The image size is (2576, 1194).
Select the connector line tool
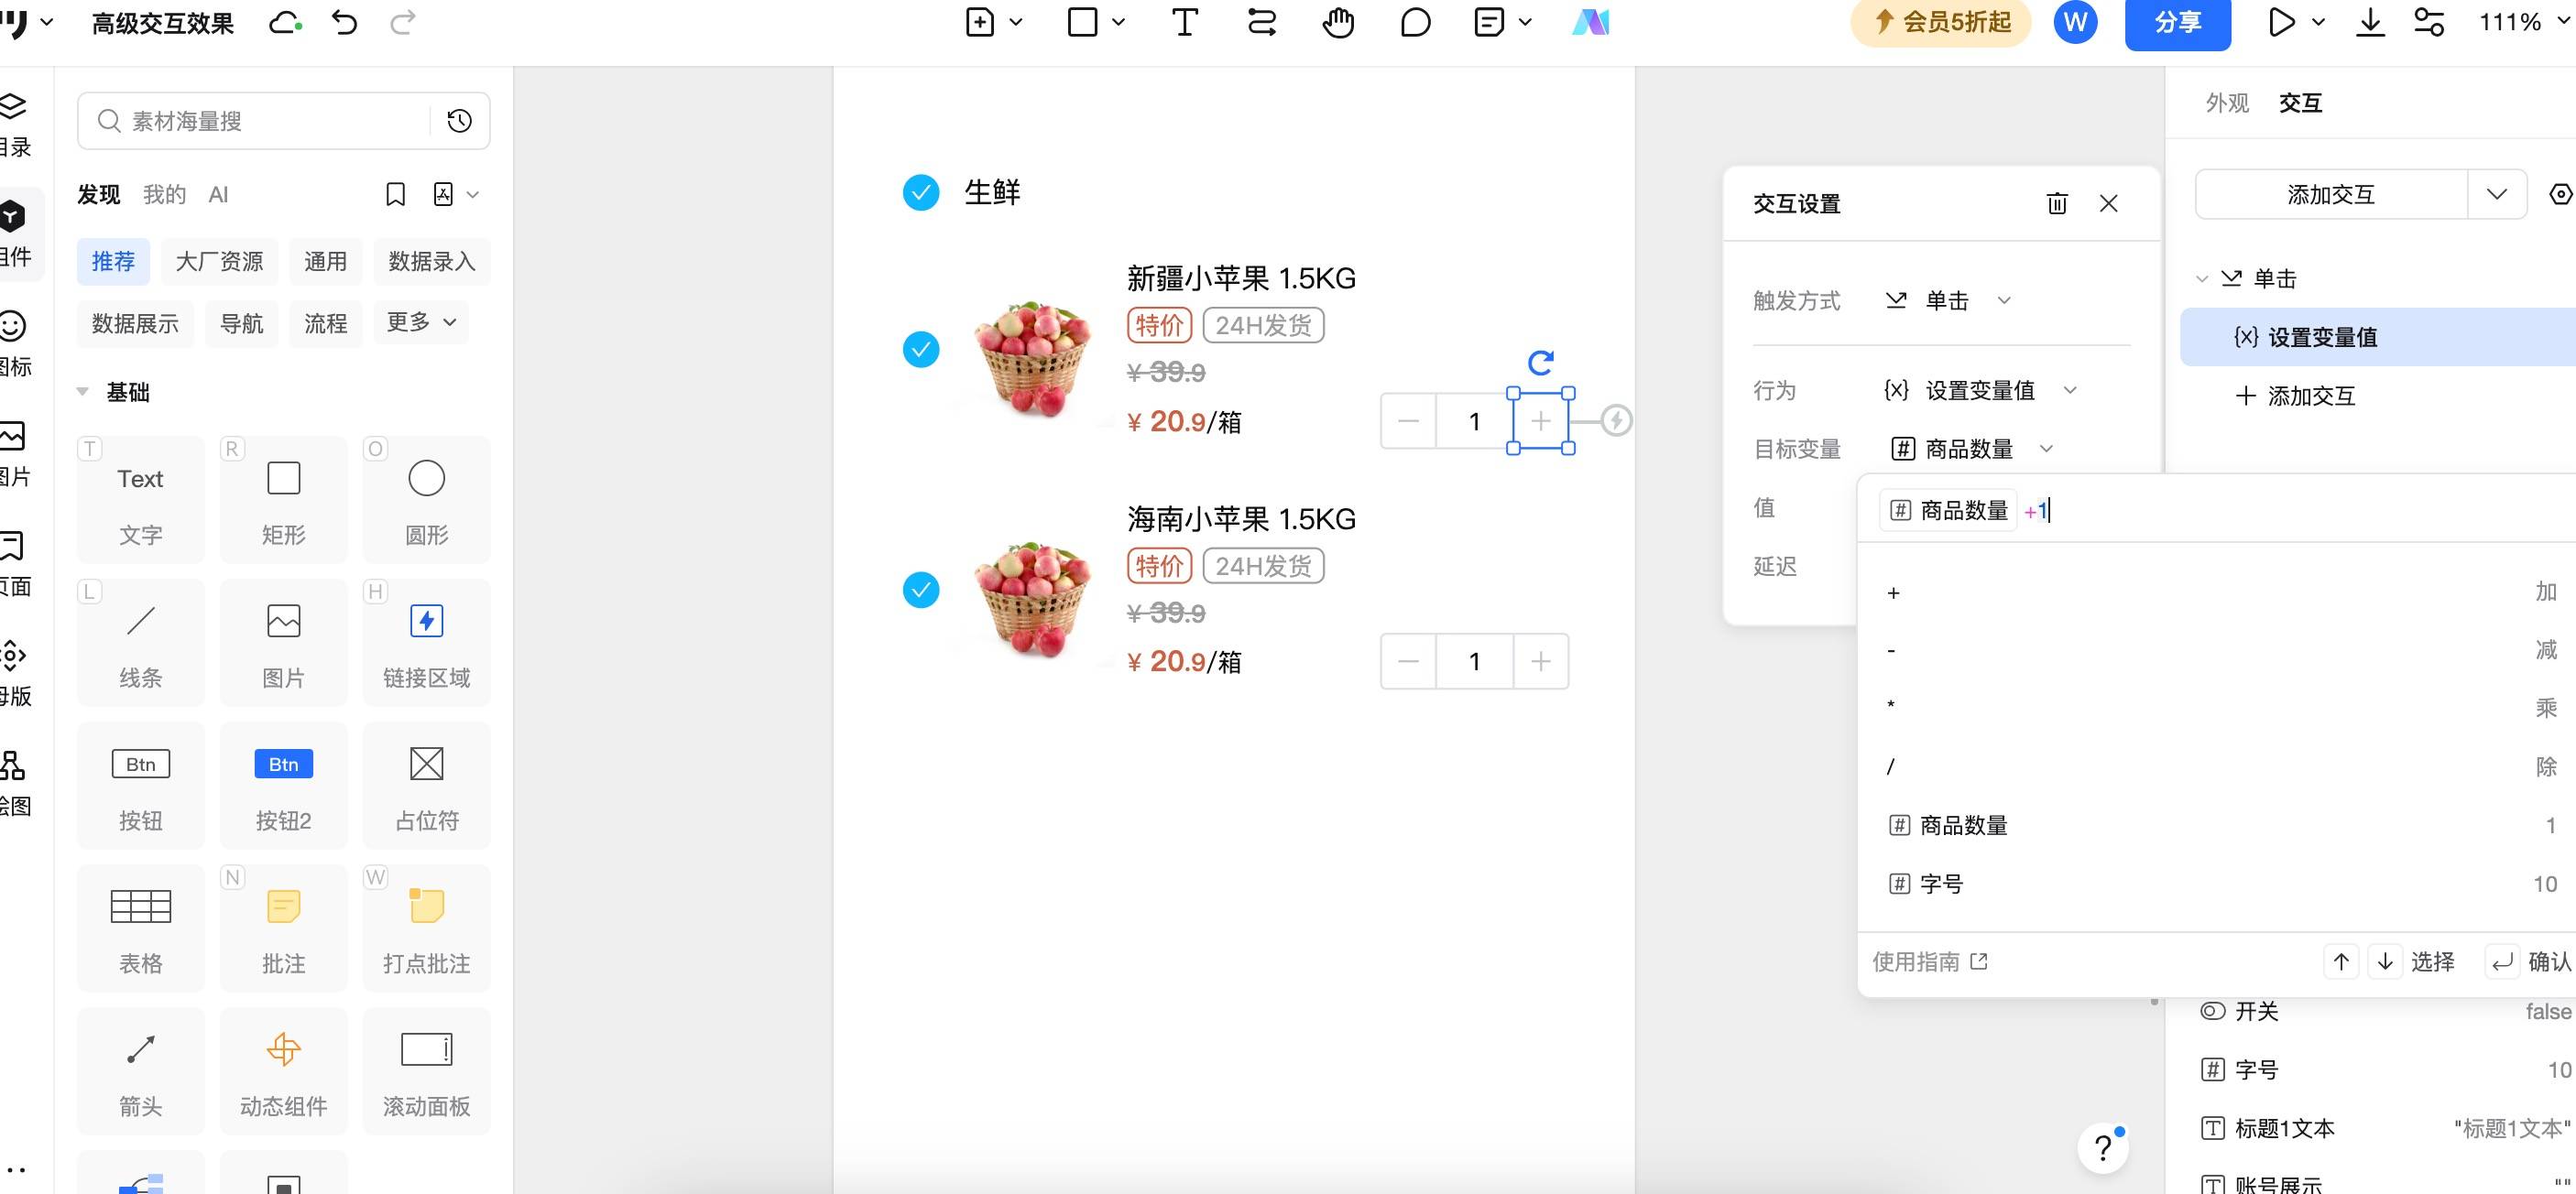tap(1261, 22)
